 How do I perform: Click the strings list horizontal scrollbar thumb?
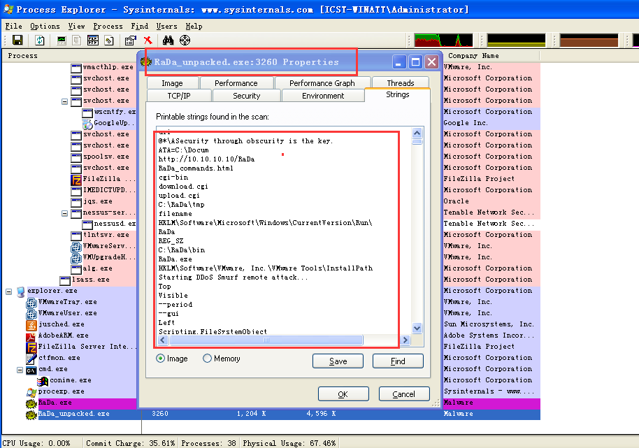click(266, 340)
